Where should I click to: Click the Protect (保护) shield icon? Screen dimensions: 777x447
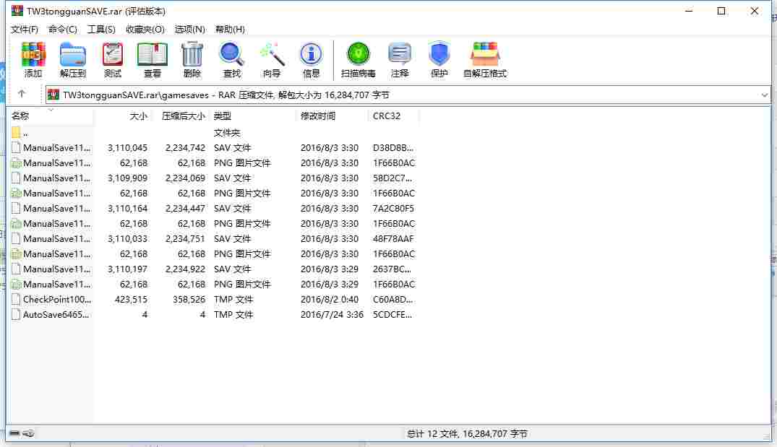tap(439, 54)
